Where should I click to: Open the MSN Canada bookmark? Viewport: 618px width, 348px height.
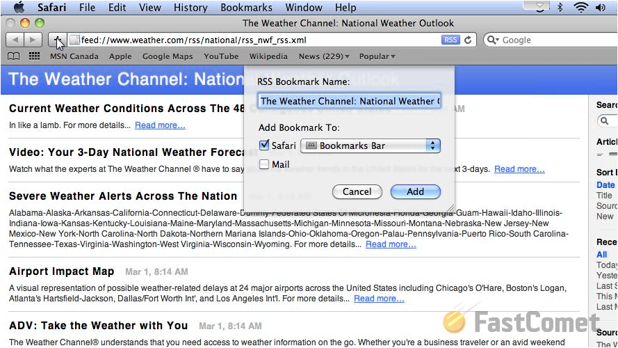(x=74, y=56)
